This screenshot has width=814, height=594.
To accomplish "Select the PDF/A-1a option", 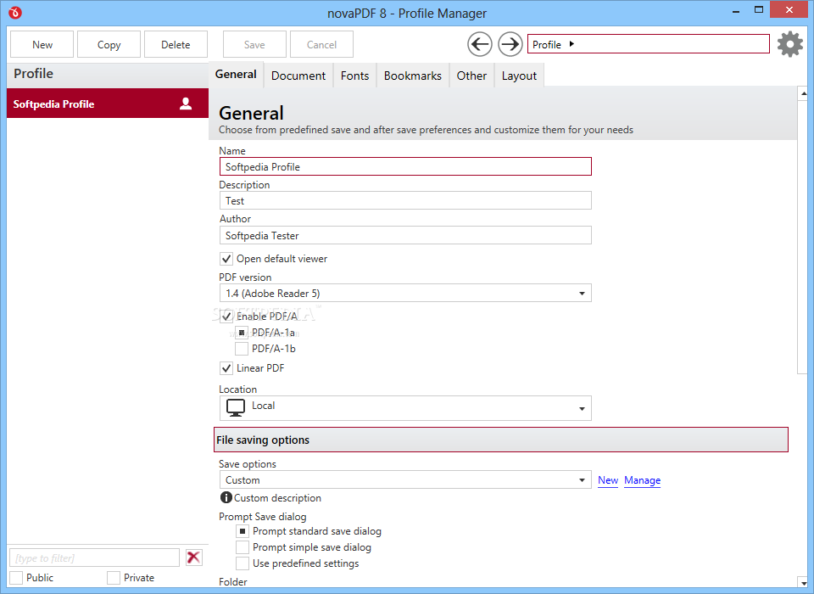I will point(242,333).
